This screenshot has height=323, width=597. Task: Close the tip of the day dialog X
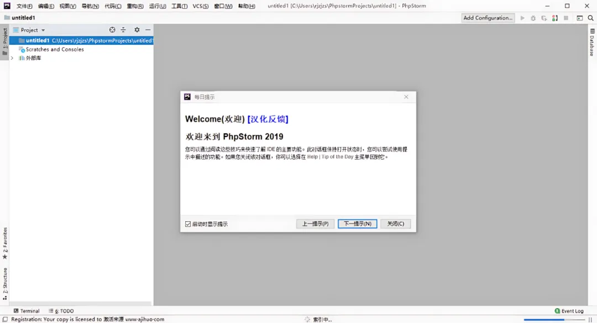pyautogui.click(x=406, y=97)
